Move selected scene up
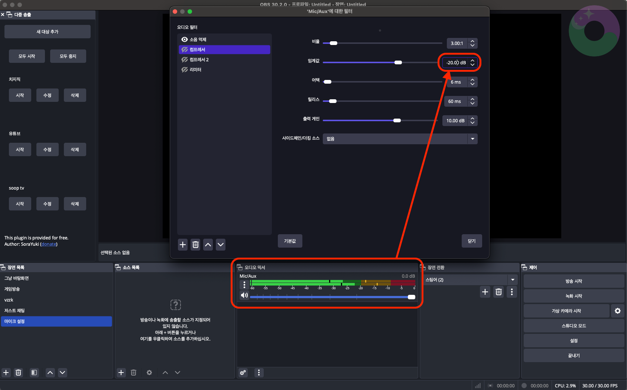The height and width of the screenshot is (390, 627). click(x=50, y=373)
